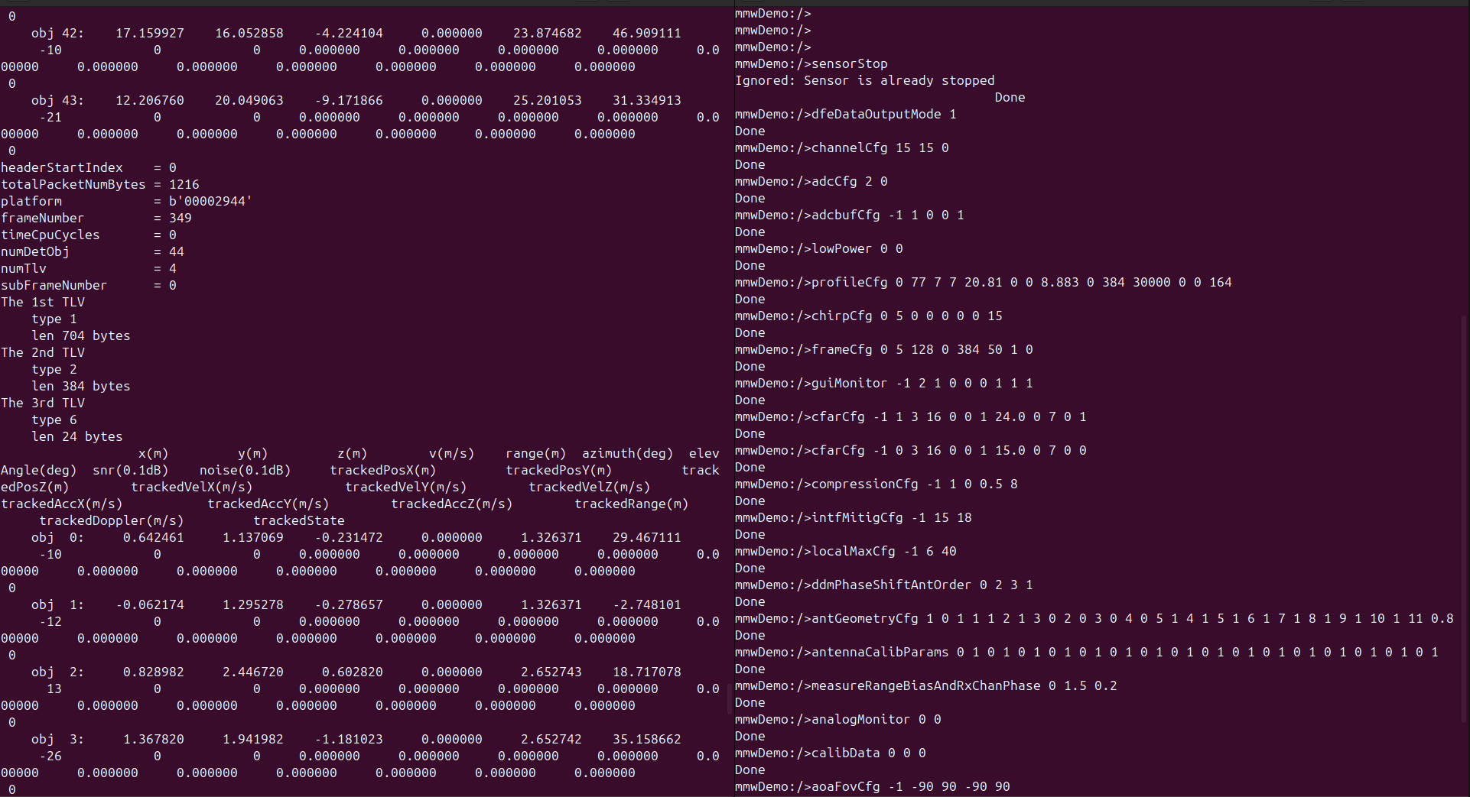Click the 'trackedState' header

[299, 521]
